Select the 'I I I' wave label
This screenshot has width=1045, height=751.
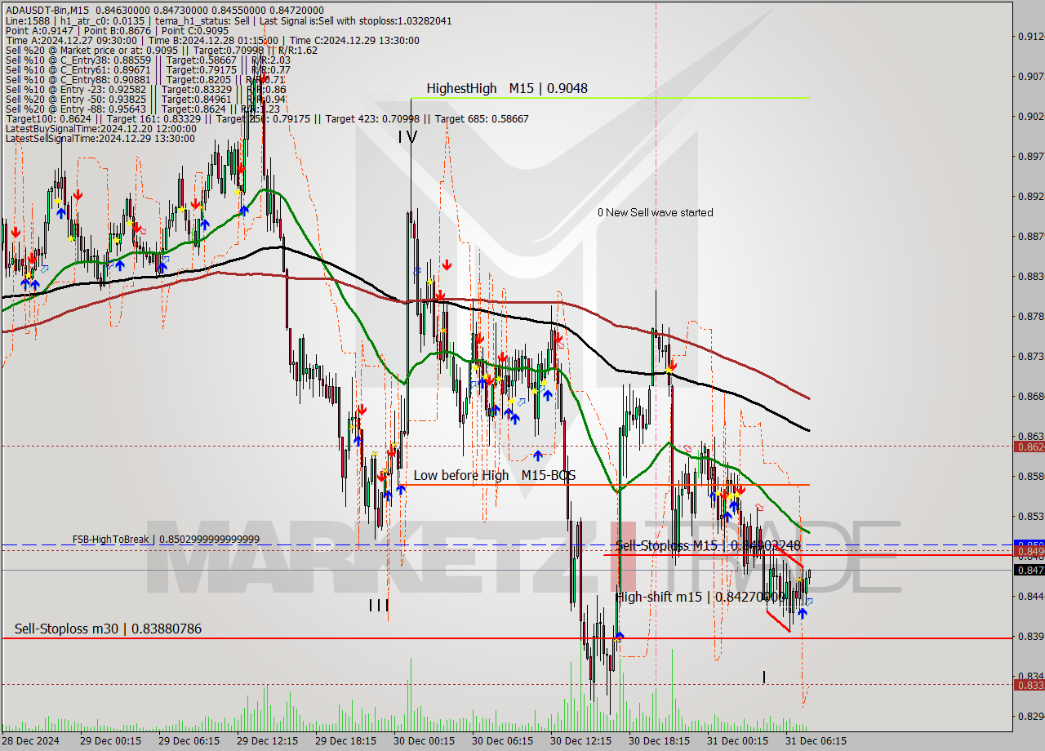coord(379,605)
